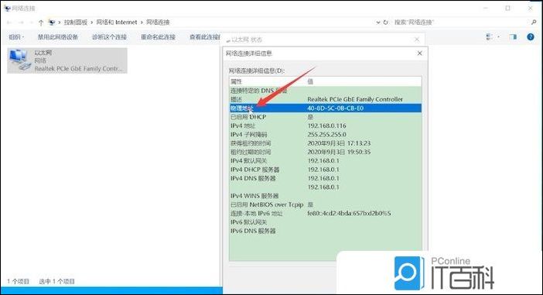Open the Help question mark icon
The width and height of the screenshot is (543, 295).
coord(530,36)
